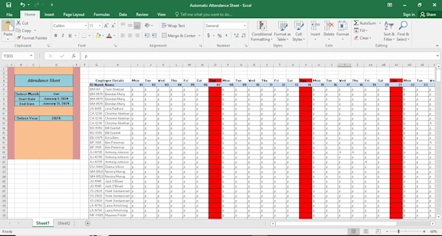Apply percent style
This screenshot has height=236, width=442.
click(219, 36)
